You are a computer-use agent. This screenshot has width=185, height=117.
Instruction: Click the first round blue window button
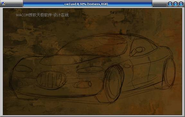click(x=170, y=4)
